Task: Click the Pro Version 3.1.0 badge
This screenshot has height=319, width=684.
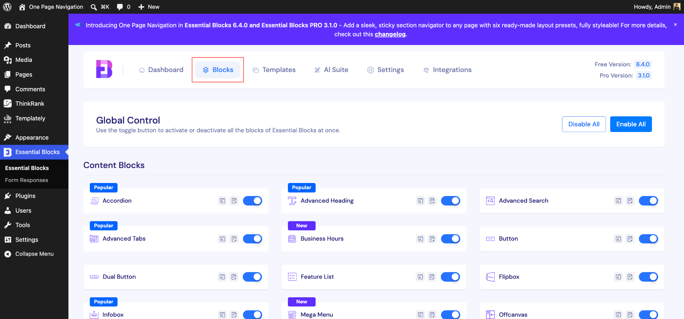Action: [x=644, y=75]
